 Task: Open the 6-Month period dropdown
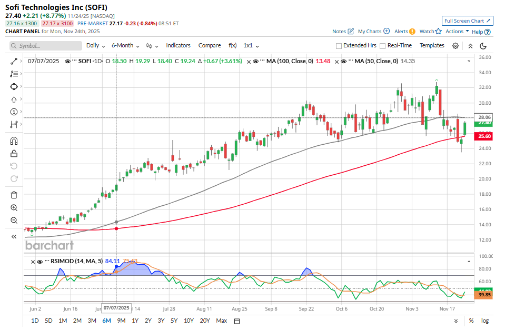point(125,46)
